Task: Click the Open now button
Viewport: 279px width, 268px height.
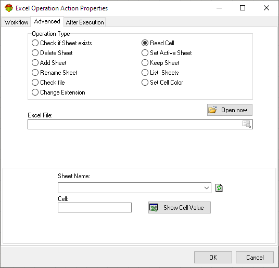Action: pyautogui.click(x=230, y=110)
